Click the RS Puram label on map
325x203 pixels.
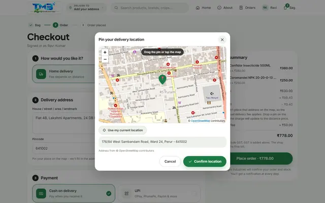[x=167, y=92]
